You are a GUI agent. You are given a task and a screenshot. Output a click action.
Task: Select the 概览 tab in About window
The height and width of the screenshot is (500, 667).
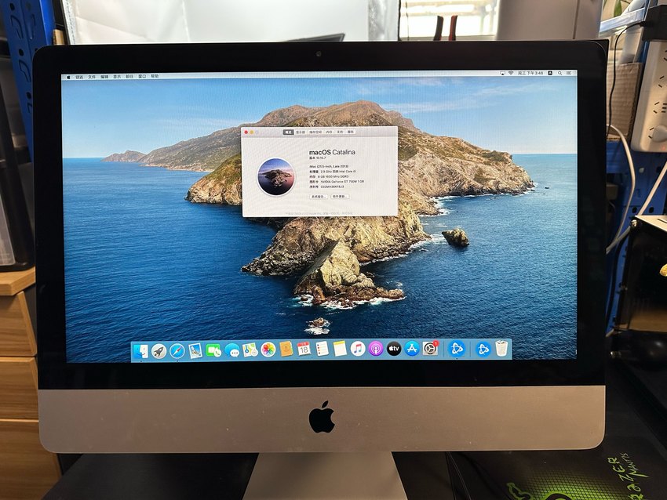tap(289, 132)
